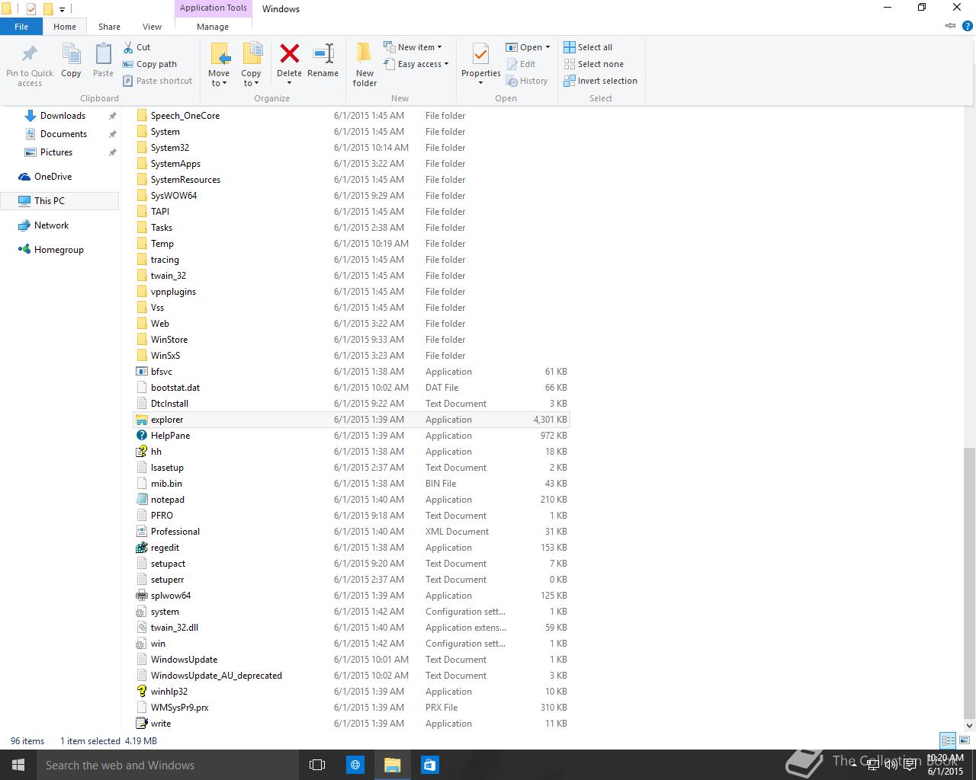Open the Windows Start menu
This screenshot has height=780, width=976.
click(x=18, y=765)
